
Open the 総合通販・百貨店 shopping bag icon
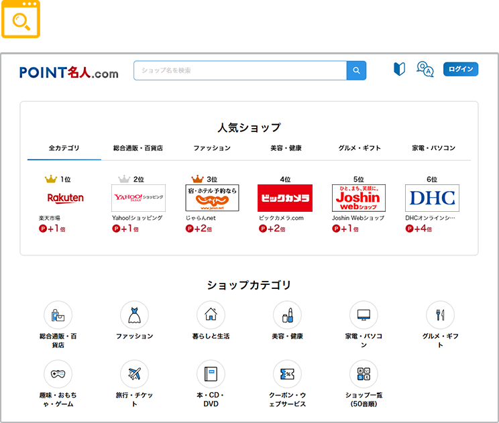58,315
